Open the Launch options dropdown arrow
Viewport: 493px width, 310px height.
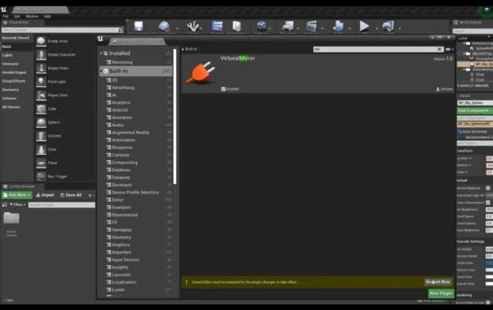pyautogui.click(x=399, y=29)
